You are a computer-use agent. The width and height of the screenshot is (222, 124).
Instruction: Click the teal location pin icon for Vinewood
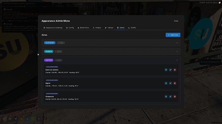[166, 97]
